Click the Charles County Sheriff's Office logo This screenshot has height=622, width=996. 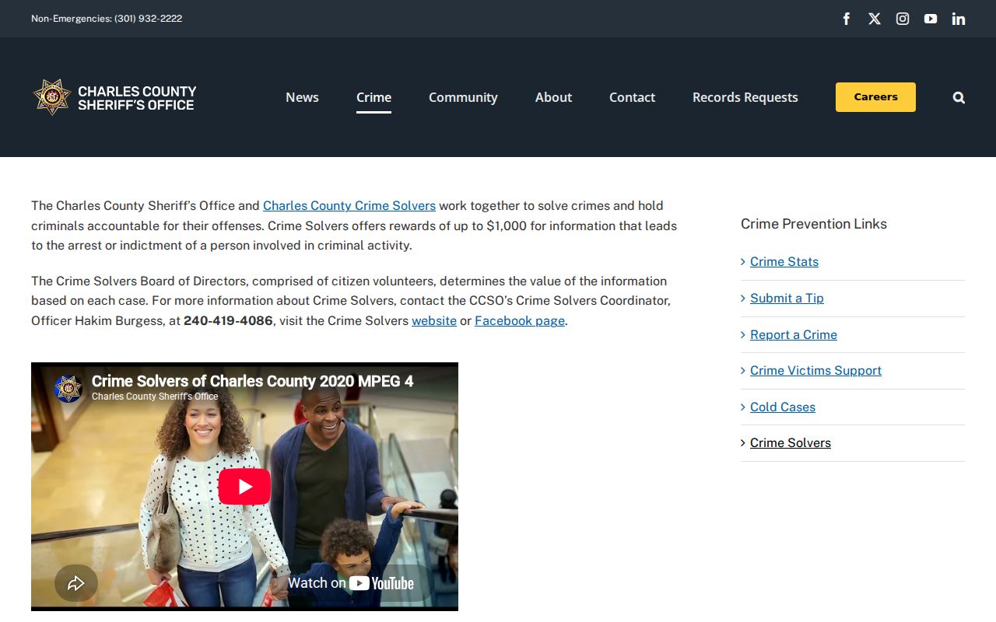[114, 97]
